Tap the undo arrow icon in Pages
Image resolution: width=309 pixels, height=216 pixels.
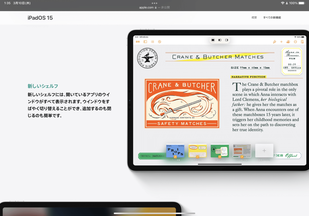click(159, 42)
